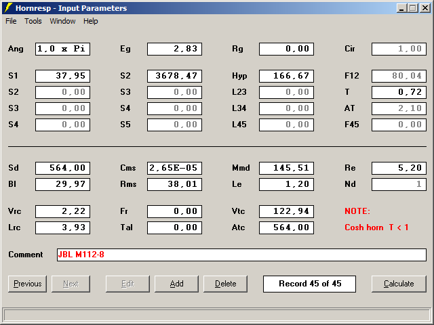Screen dimensions: 434x325
Task: Go to the Previous record
Action: (x=27, y=284)
